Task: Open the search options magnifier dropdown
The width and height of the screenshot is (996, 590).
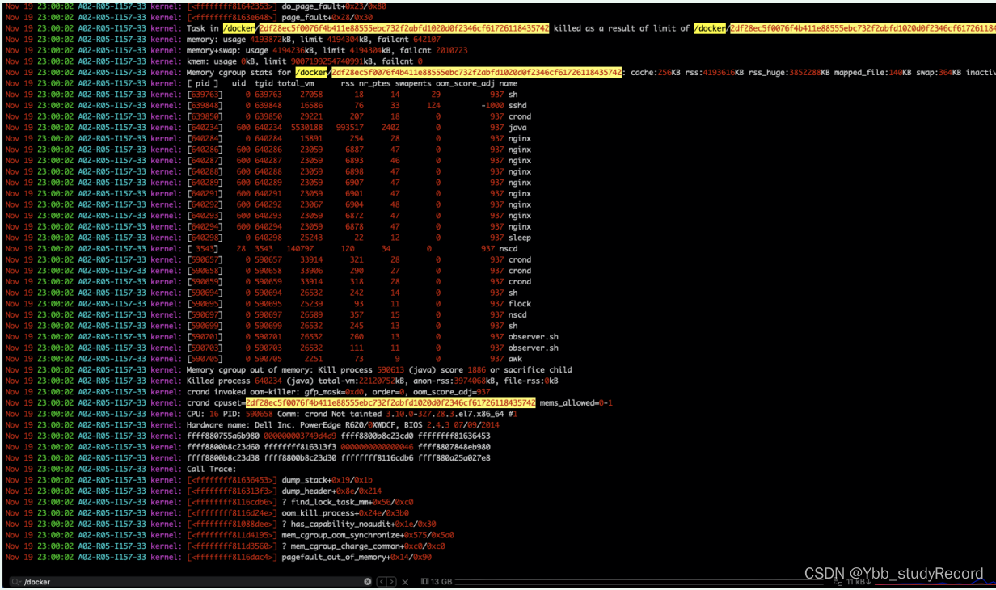Action: tap(16, 582)
